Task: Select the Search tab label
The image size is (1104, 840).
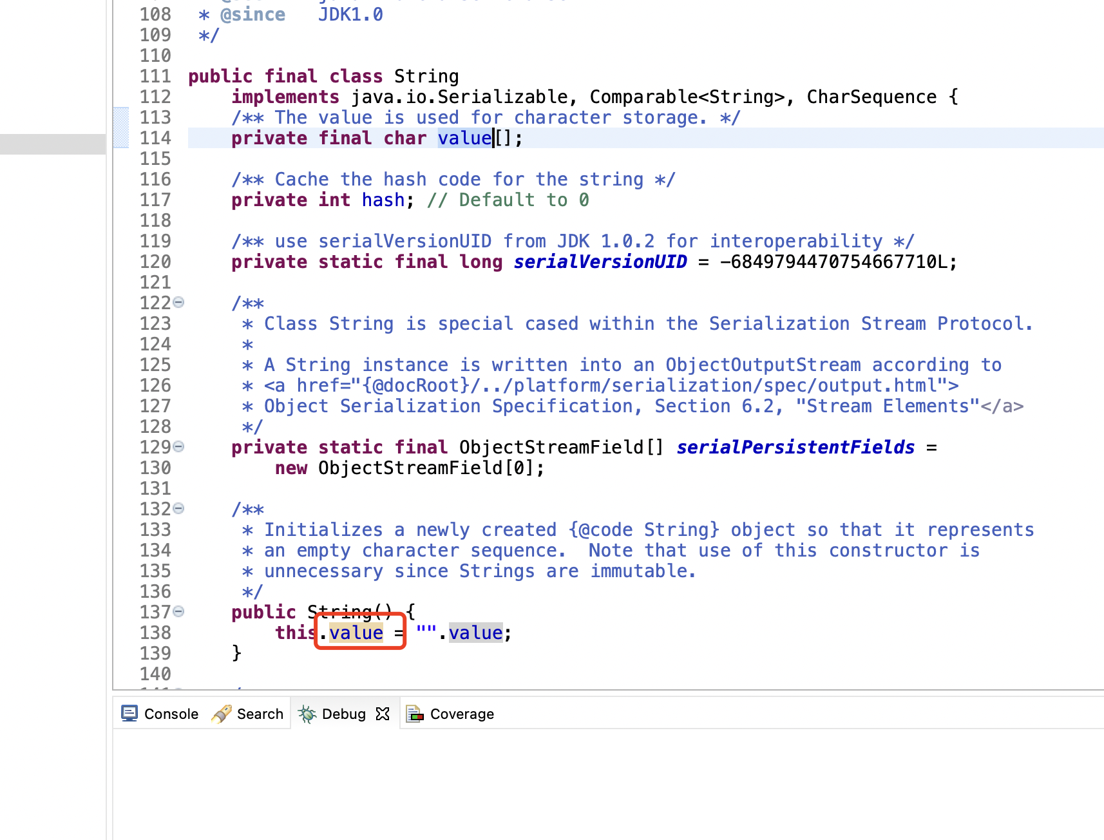Action: [x=260, y=714]
